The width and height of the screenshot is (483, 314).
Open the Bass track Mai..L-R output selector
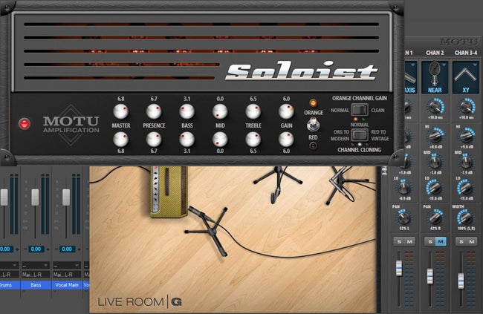tap(36, 274)
